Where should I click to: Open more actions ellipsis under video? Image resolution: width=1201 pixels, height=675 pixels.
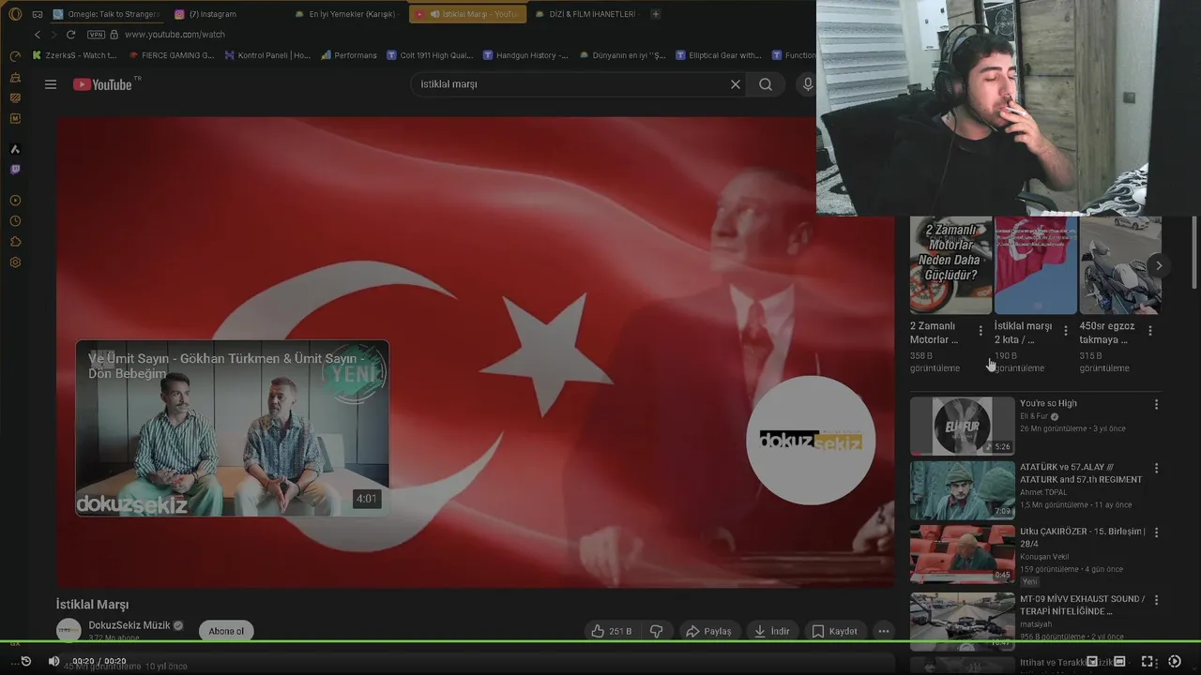point(884,631)
